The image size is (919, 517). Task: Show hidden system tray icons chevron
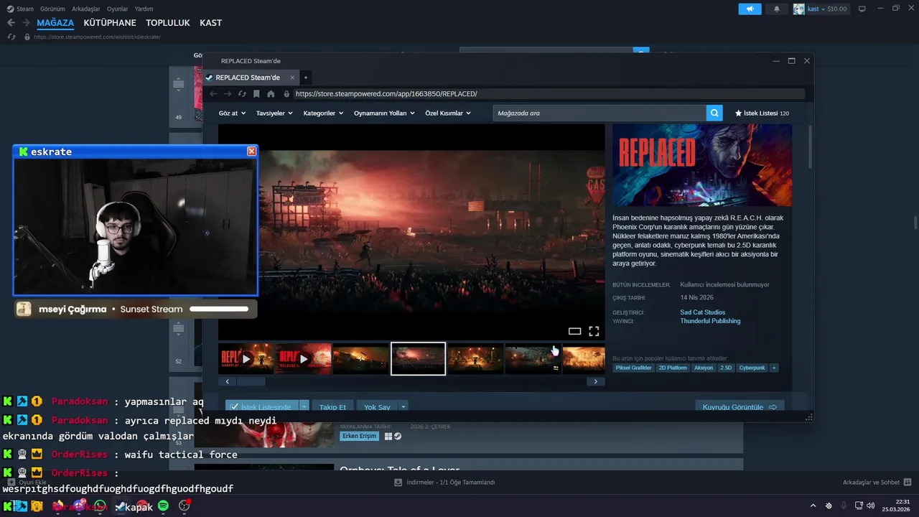coord(813,506)
